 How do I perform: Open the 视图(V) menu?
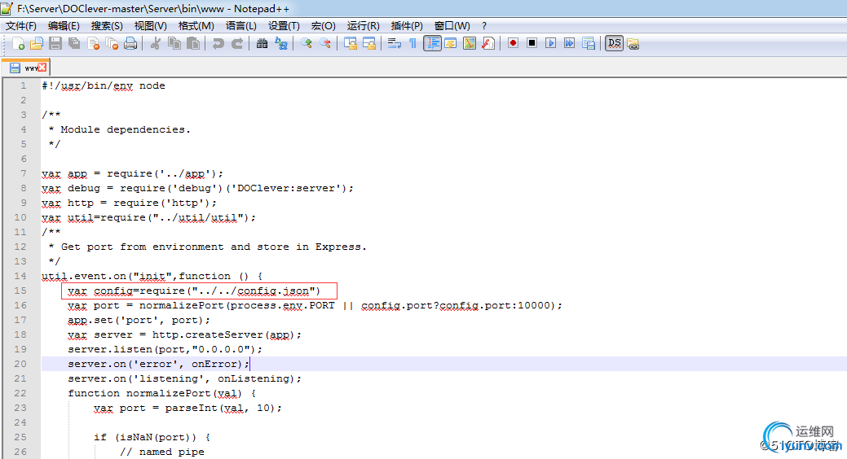point(150,26)
